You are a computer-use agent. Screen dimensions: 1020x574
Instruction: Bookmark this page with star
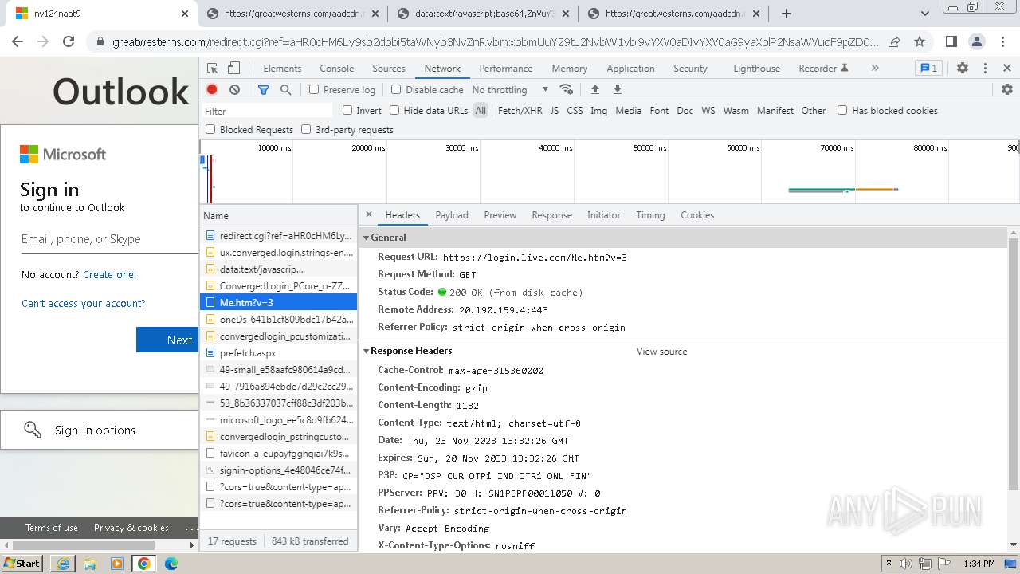(x=920, y=42)
